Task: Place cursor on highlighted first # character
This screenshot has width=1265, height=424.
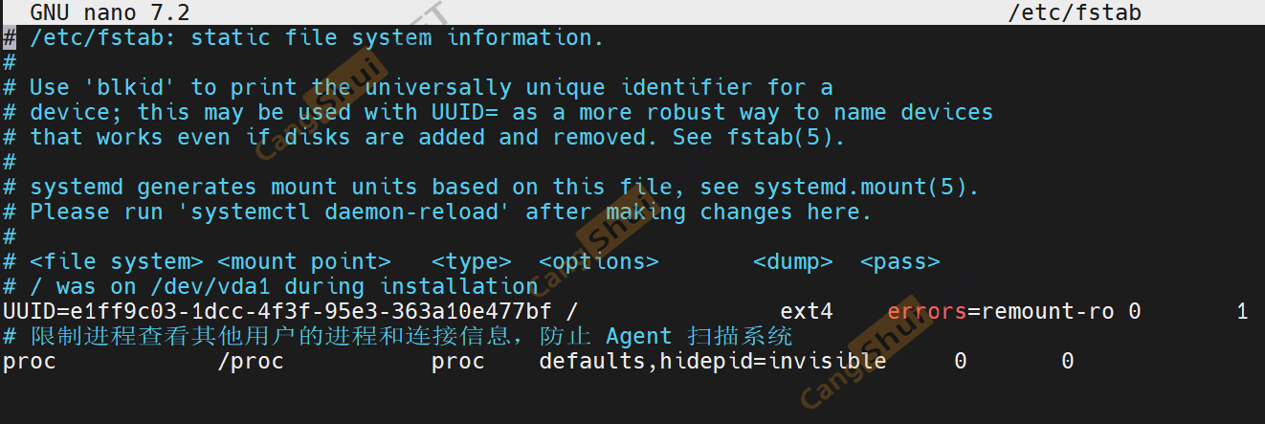Action: pyautogui.click(x=9, y=38)
